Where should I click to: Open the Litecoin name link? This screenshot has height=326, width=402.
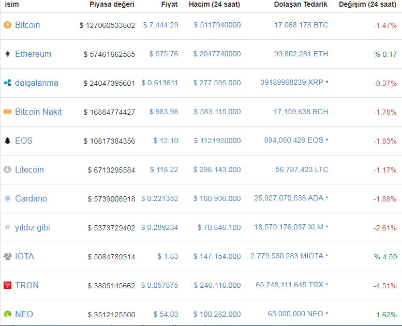coord(29,169)
